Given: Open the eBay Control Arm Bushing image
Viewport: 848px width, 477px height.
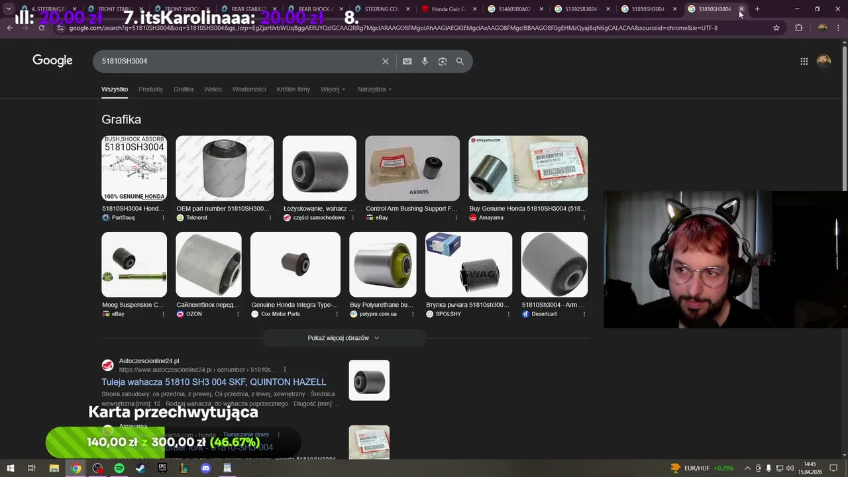Looking at the screenshot, I should (412, 168).
